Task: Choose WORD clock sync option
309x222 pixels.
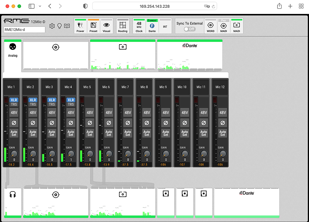Action: [x=211, y=26]
